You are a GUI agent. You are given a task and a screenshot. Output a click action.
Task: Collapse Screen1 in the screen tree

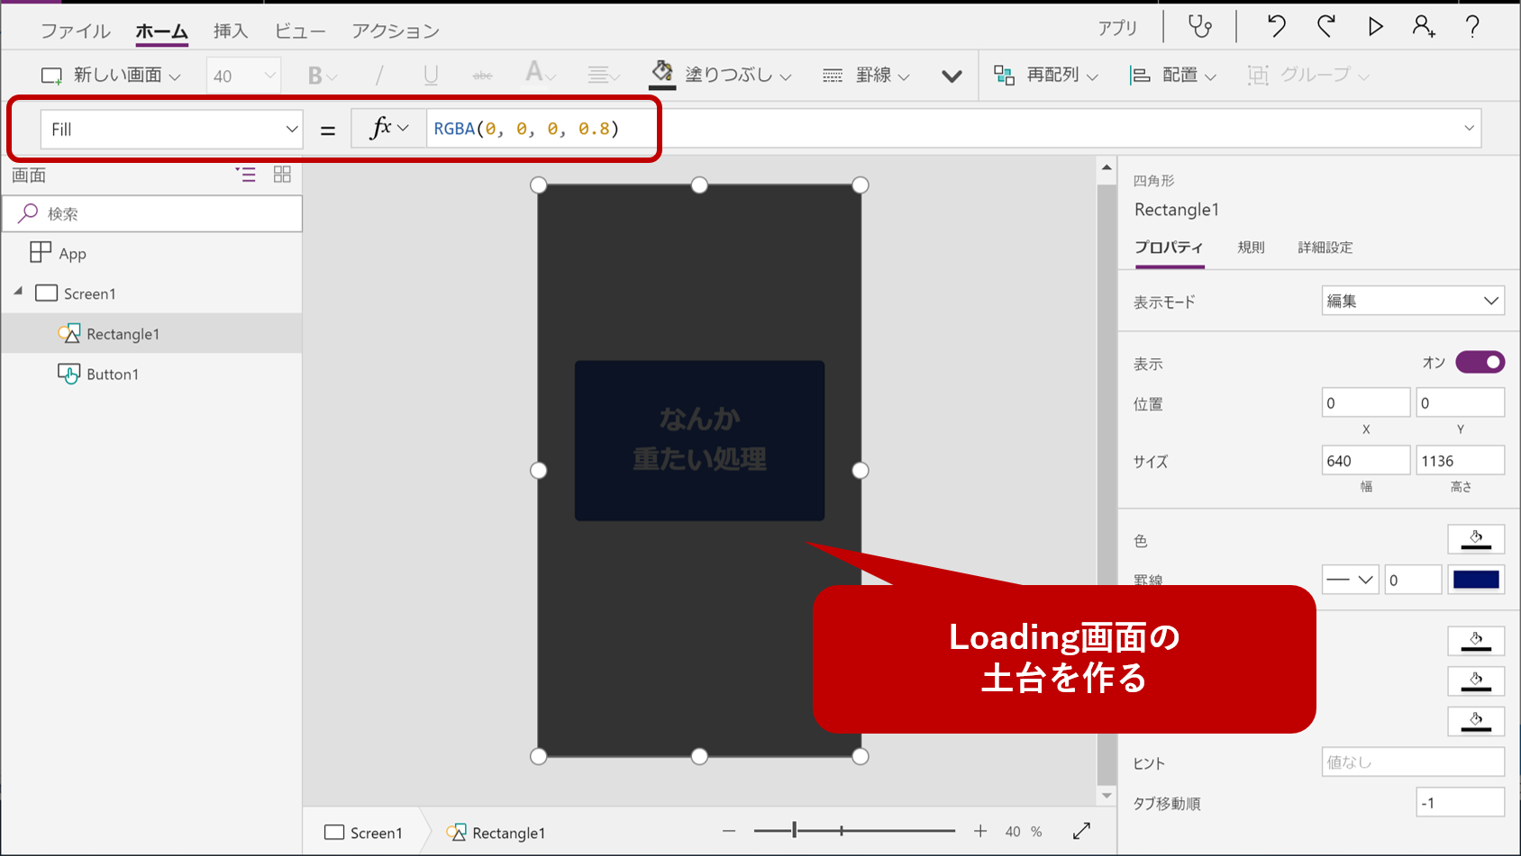pos(18,293)
